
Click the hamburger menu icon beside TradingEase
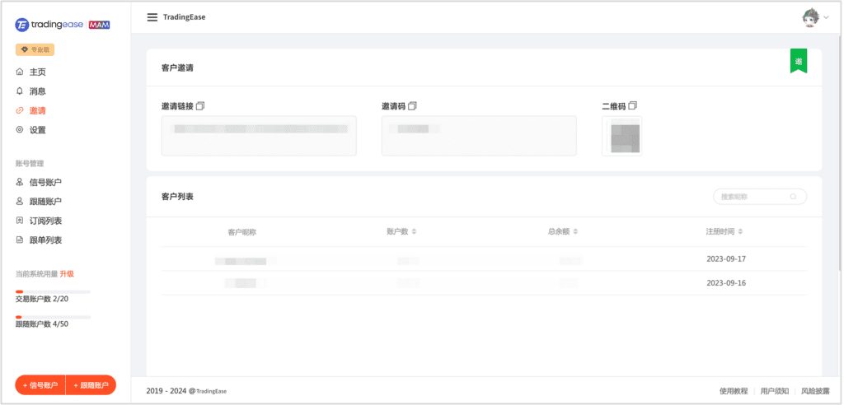(x=152, y=17)
